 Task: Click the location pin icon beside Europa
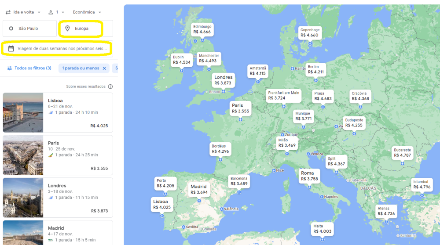pos(67,29)
